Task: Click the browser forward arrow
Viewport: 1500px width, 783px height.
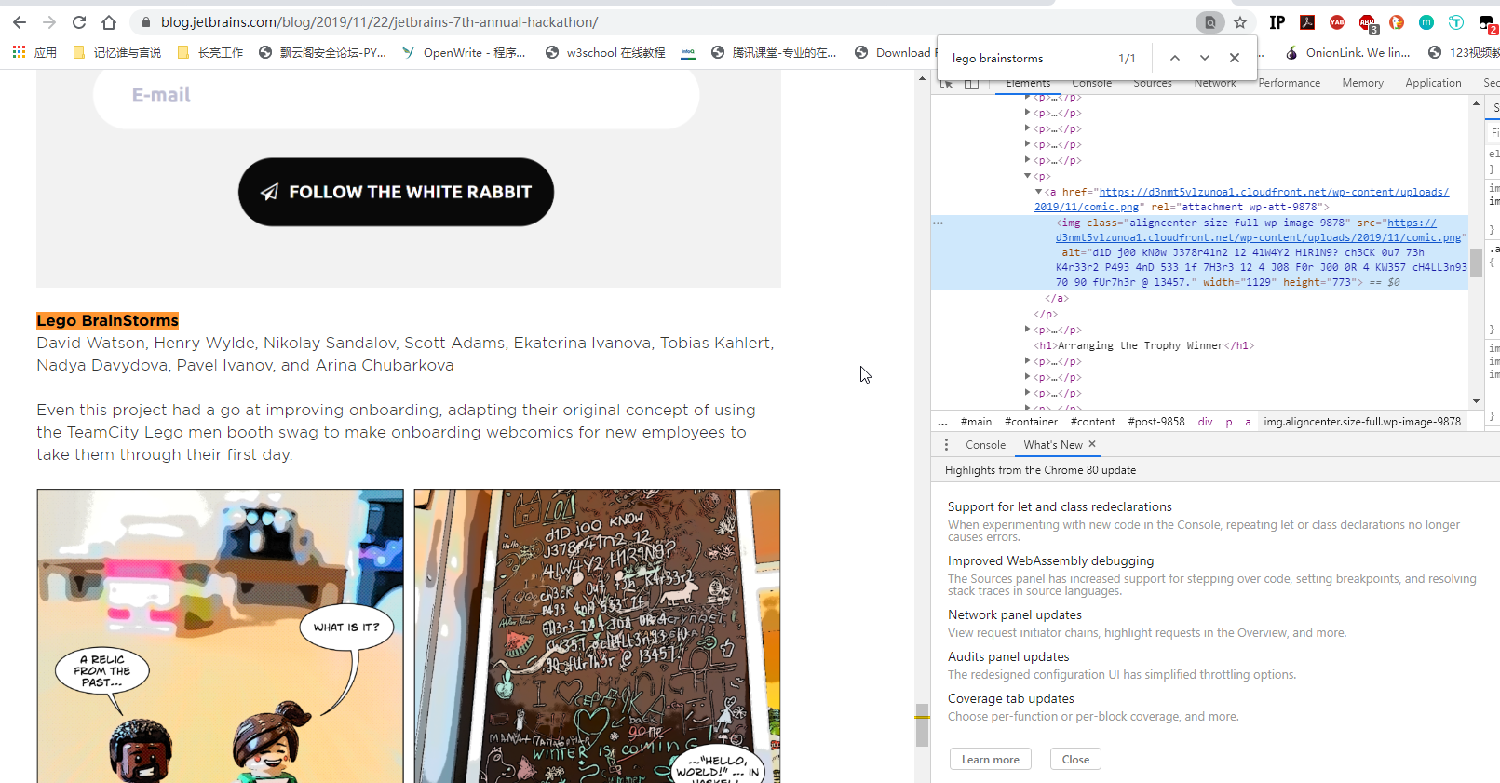Action: tap(49, 22)
